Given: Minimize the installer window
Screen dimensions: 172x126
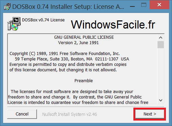Looking at the screenshot, I should tap(132, 6).
